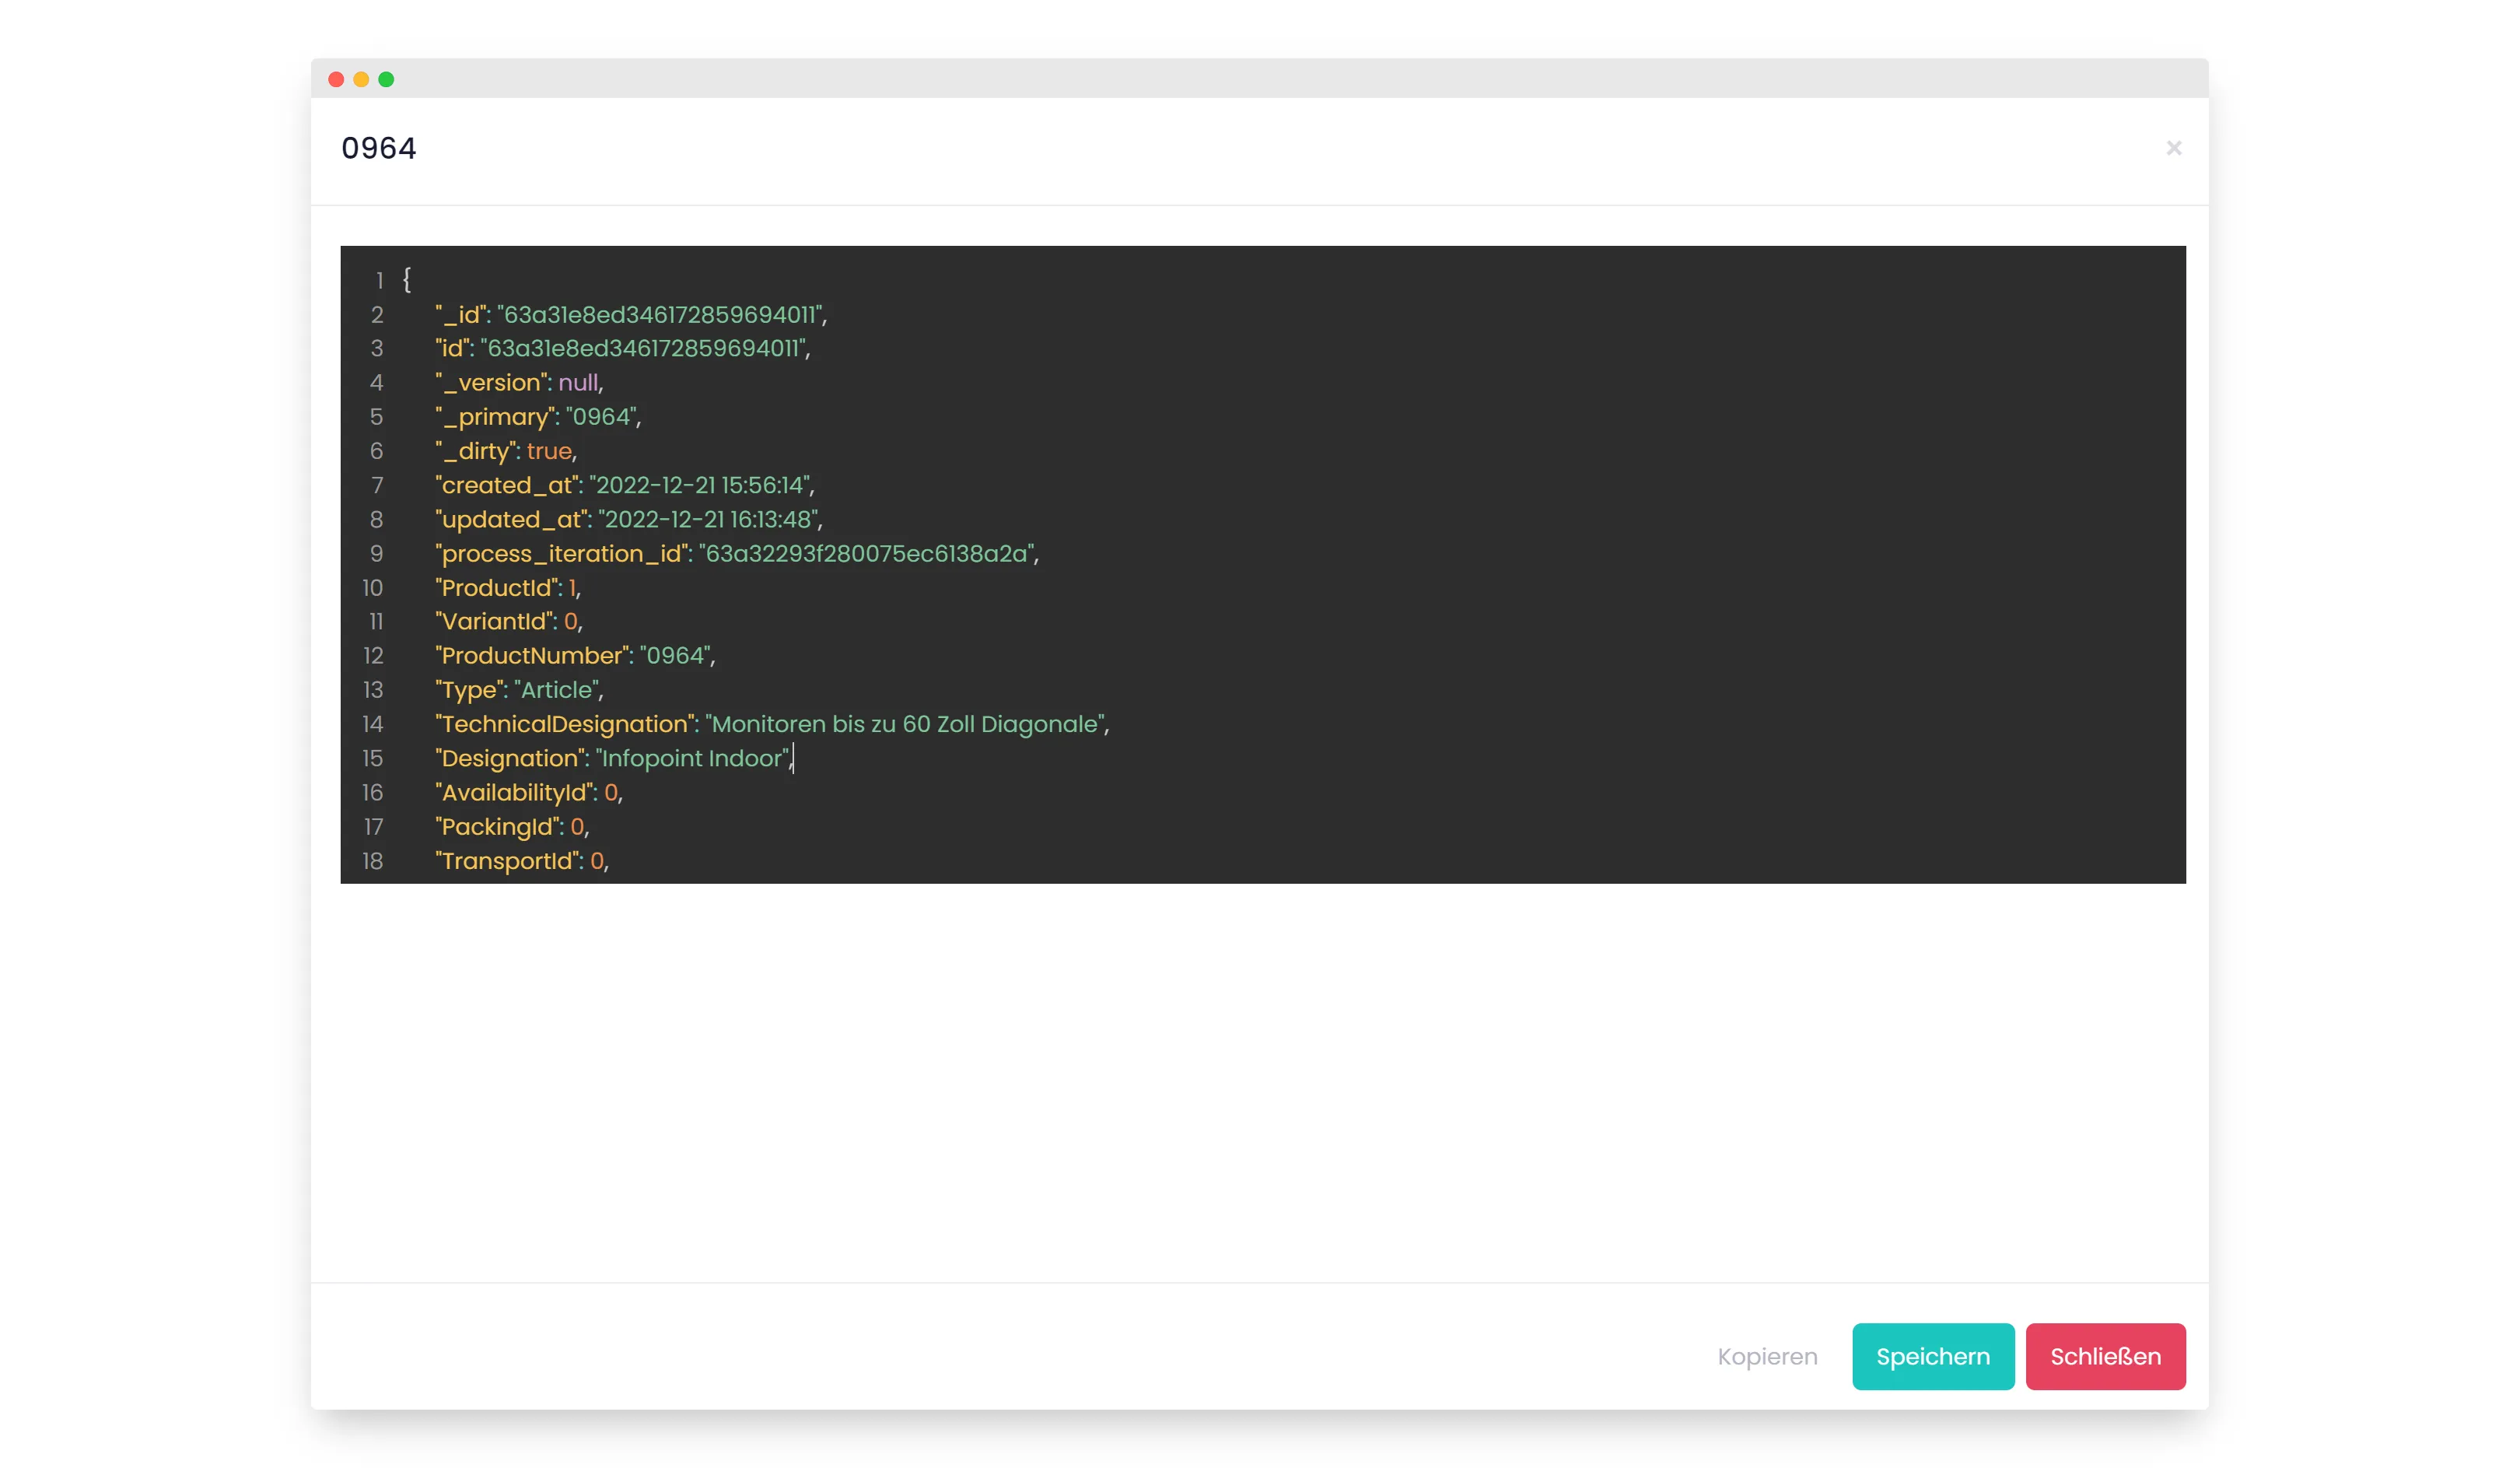Click the "_version" null value
The height and width of the screenshot is (1468, 2520).
[x=578, y=383]
